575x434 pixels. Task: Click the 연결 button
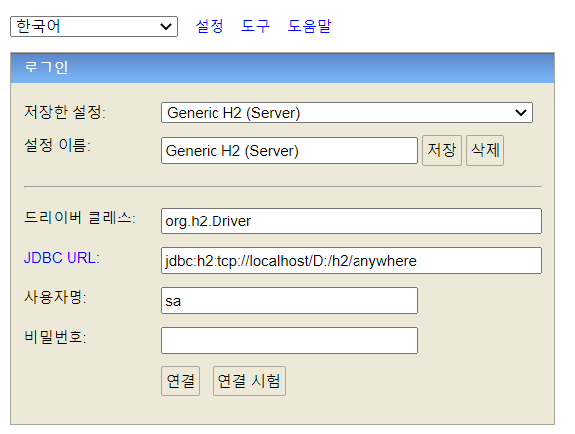point(180,380)
